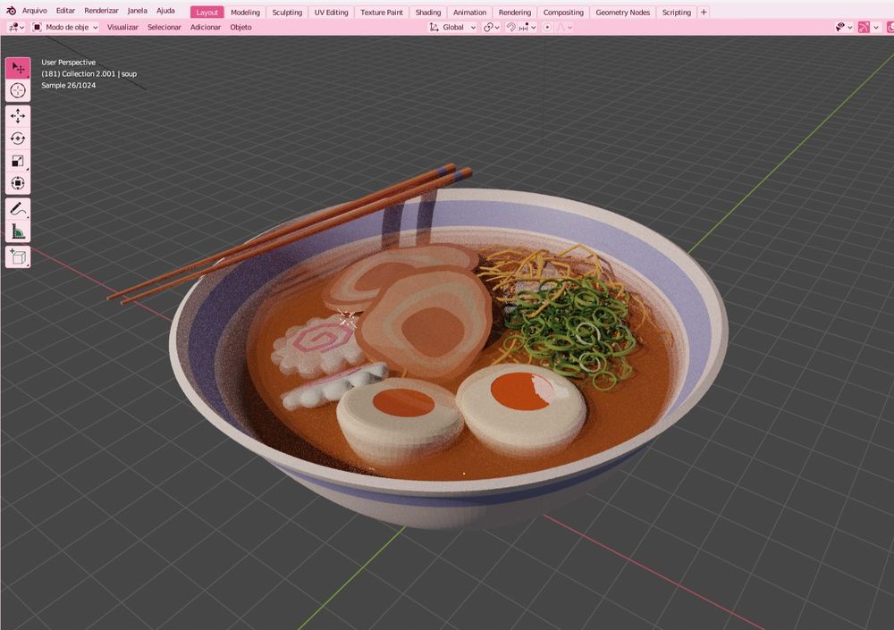Open the Renderizar menu
The height and width of the screenshot is (630, 894).
(101, 11)
